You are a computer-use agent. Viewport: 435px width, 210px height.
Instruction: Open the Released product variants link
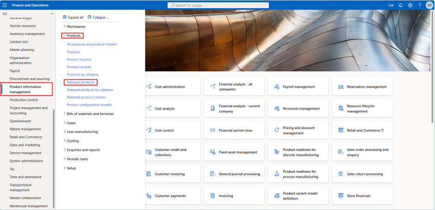[x=86, y=97]
